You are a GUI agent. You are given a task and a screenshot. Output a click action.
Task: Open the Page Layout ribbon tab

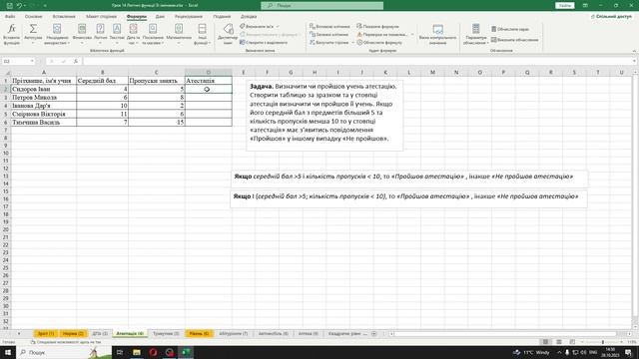[x=101, y=17]
